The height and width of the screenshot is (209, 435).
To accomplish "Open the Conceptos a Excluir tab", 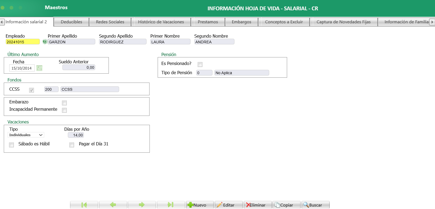I will [x=284, y=22].
